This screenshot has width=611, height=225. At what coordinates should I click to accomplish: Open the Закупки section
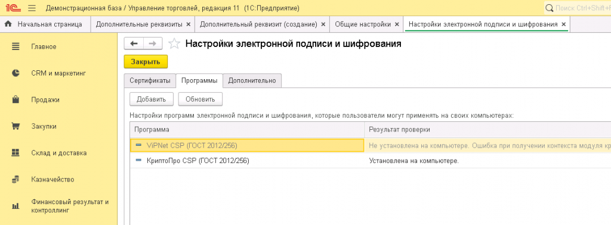(44, 126)
